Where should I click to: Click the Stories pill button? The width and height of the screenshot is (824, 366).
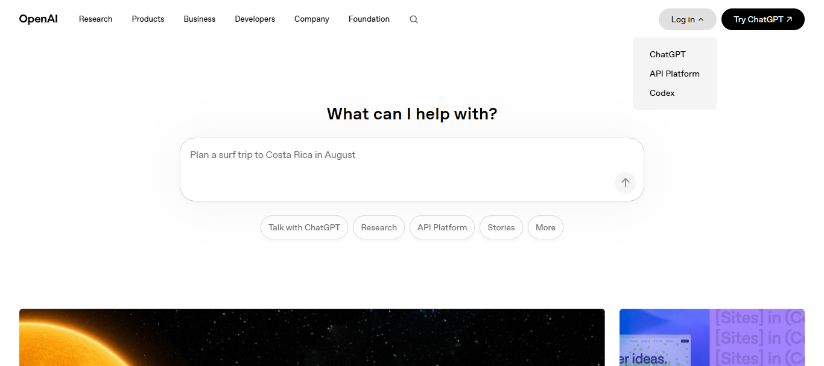501,227
